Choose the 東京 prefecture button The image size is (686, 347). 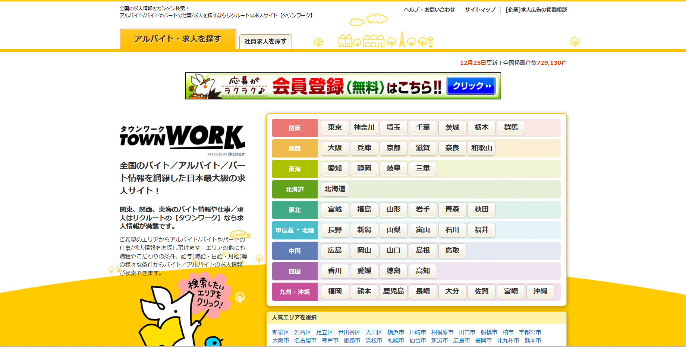(335, 128)
